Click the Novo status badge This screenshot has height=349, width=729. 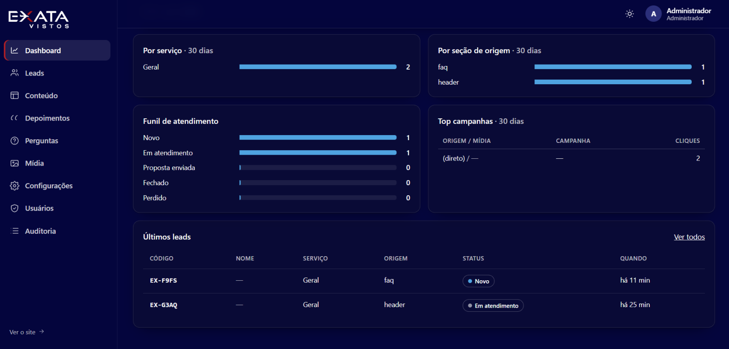tap(478, 281)
